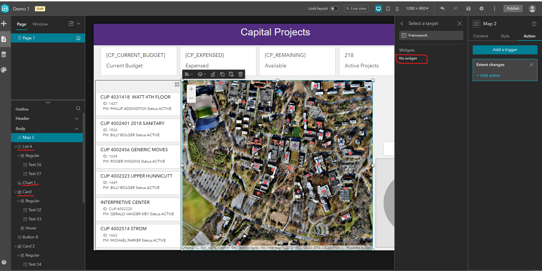This screenshot has height=271, width=542.
Task: Collapse the Body outline section
Action: pos(77,129)
